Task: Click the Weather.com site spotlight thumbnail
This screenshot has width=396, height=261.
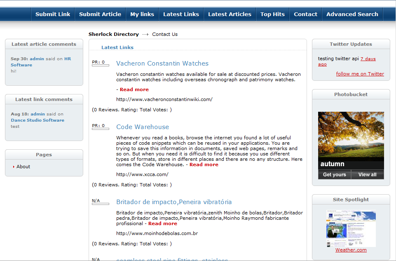Action: tap(351, 229)
